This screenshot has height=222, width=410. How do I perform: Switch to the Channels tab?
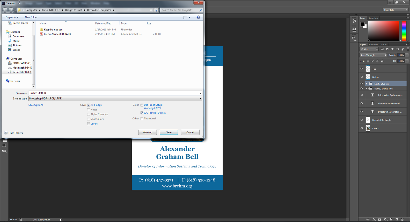click(373, 45)
